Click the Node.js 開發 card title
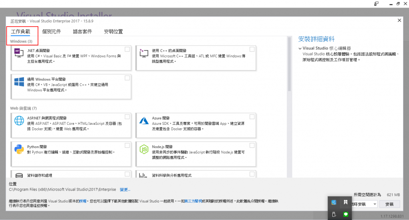 [x=162, y=147]
